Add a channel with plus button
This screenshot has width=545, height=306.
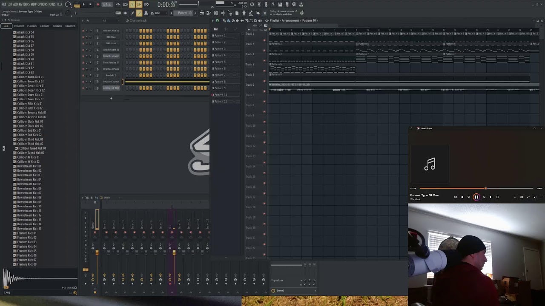tap(111, 99)
